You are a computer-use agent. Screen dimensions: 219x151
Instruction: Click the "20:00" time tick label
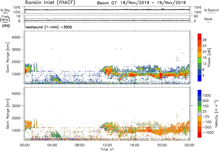[162, 145]
